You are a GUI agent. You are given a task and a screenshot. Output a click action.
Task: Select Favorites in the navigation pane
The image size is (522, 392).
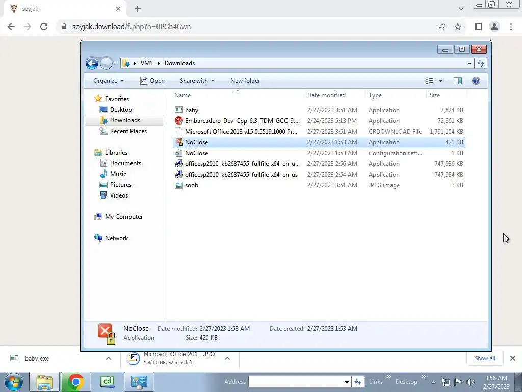pos(112,99)
